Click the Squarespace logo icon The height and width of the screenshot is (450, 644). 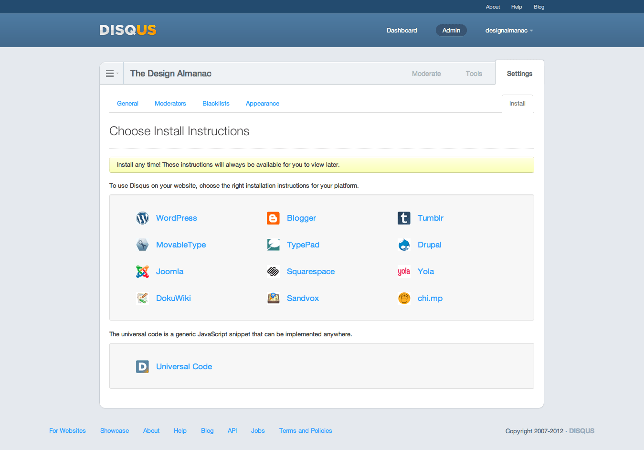click(273, 271)
